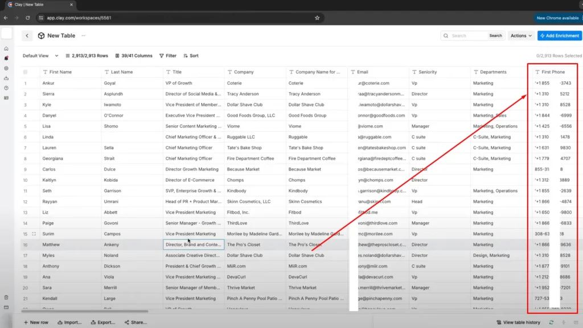Open the First Name column header menu

click(71, 72)
